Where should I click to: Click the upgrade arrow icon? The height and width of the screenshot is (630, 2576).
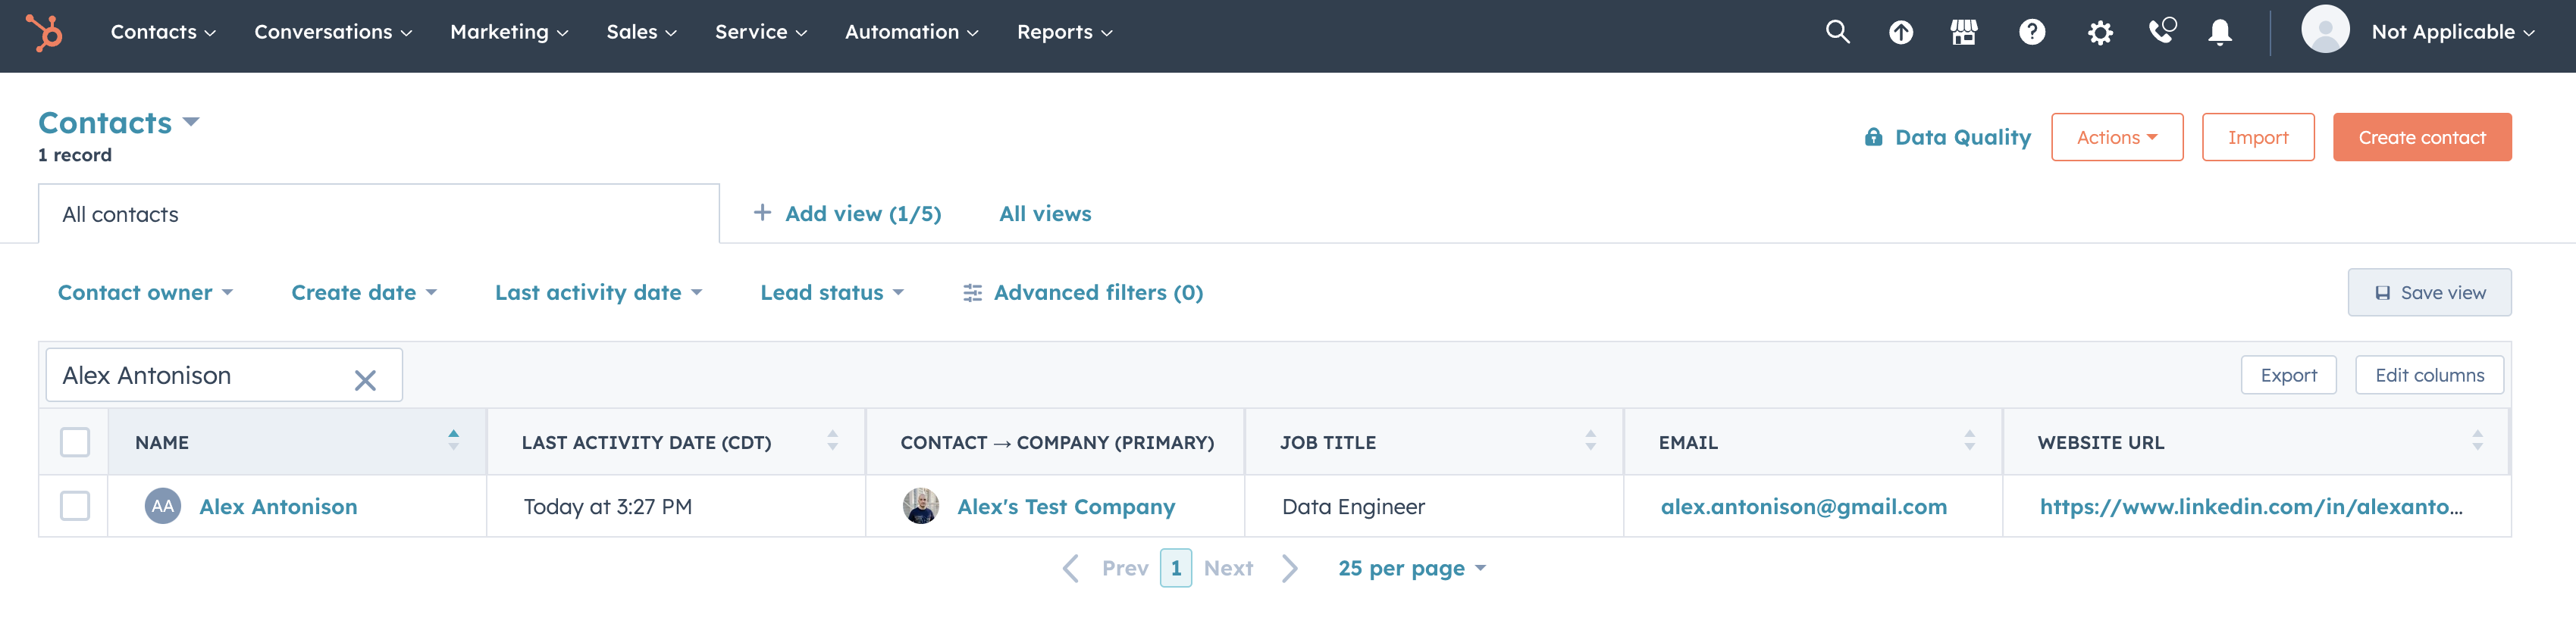1900,33
